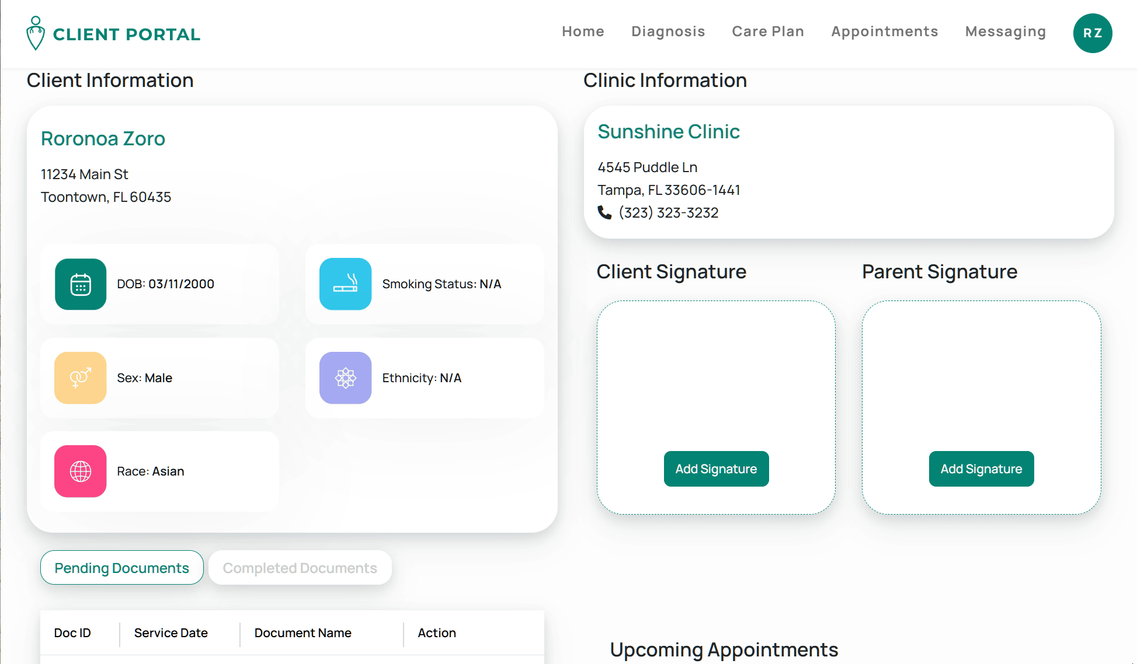This screenshot has height=664, width=1137.
Task: Click the Toontown, FL 60435 text
Action: [x=106, y=197]
